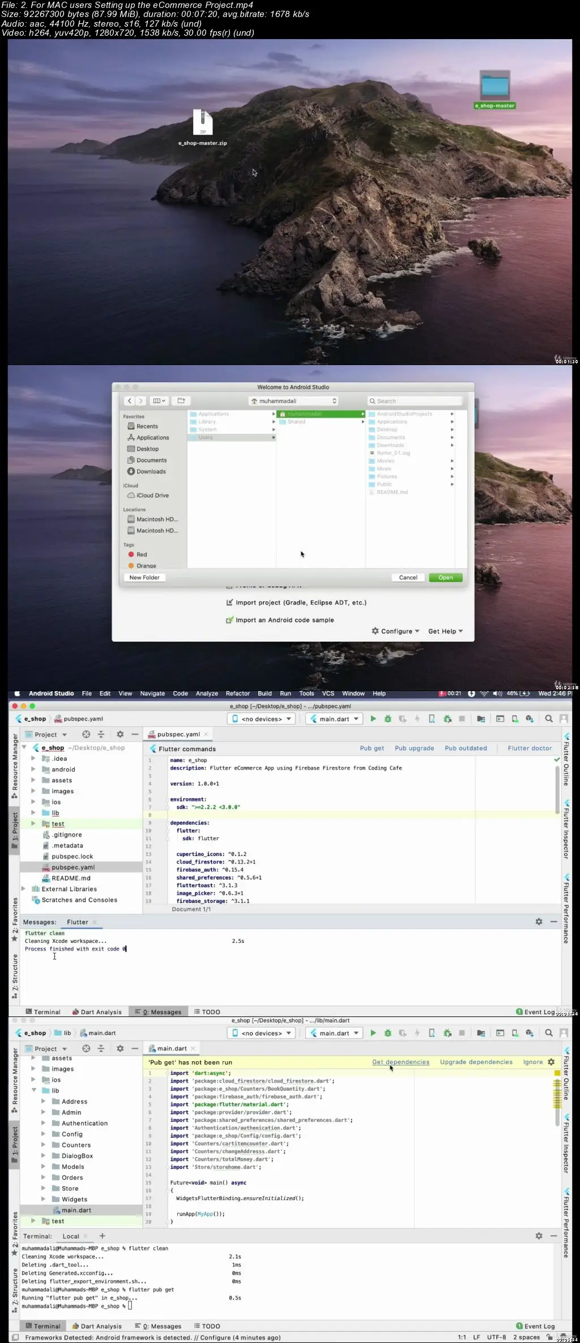Image resolution: width=580 pixels, height=1343 pixels.
Task: Click the green Open button
Action: 446,578
